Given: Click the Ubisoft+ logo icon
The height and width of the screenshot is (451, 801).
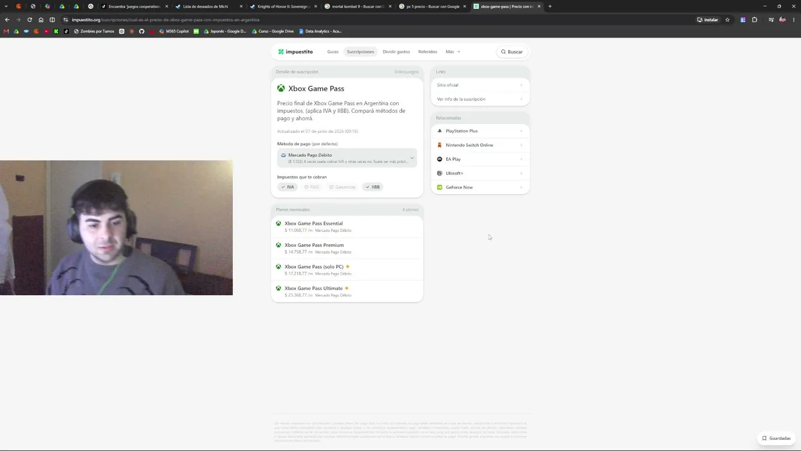Looking at the screenshot, I should (439, 174).
